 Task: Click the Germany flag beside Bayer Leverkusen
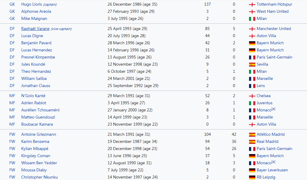(x=252, y=170)
